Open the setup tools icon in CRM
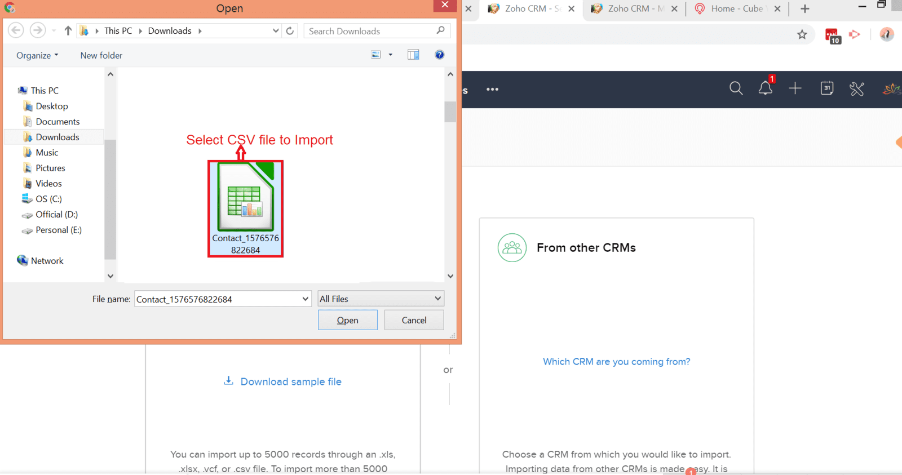 (x=856, y=88)
